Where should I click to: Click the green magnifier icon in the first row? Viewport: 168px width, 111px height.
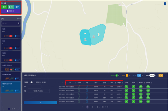79,87
